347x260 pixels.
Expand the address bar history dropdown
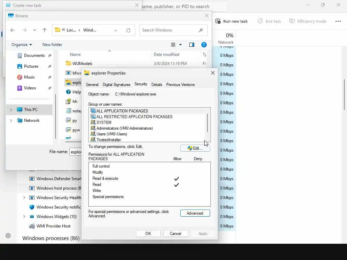click(x=116, y=30)
